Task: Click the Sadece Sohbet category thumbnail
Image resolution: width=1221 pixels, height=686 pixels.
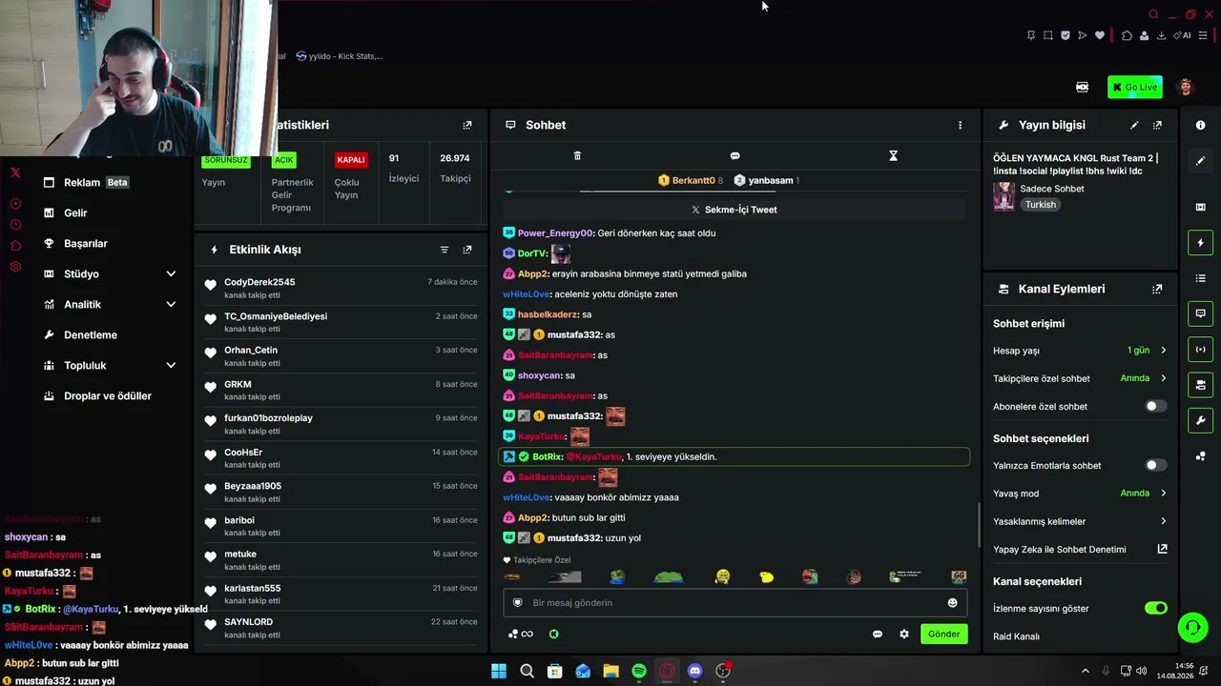Action: click(1004, 196)
